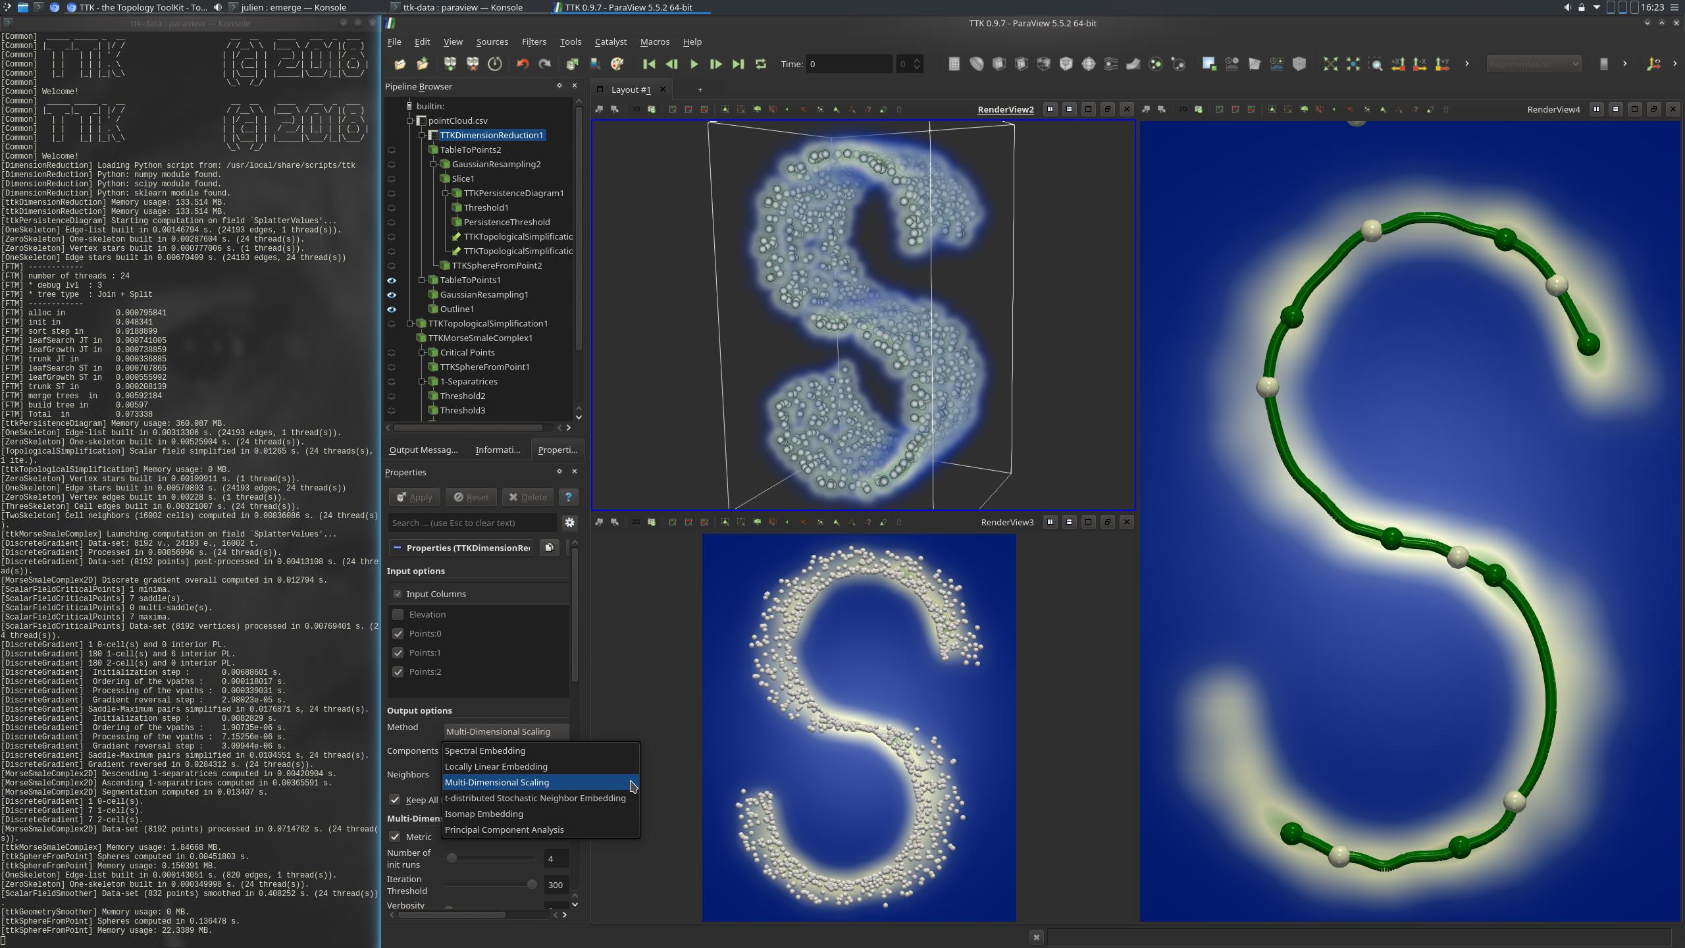The width and height of the screenshot is (1685, 948).
Task: Collapse the Properties (TTKDimensionReduction) section
Action: pyautogui.click(x=397, y=548)
